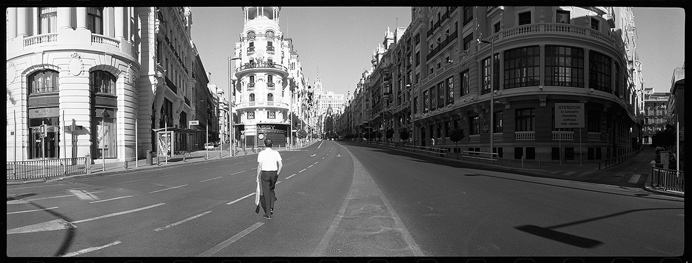Click the man walking in the street
The image size is (692, 263).
pyautogui.click(x=268, y=177)
